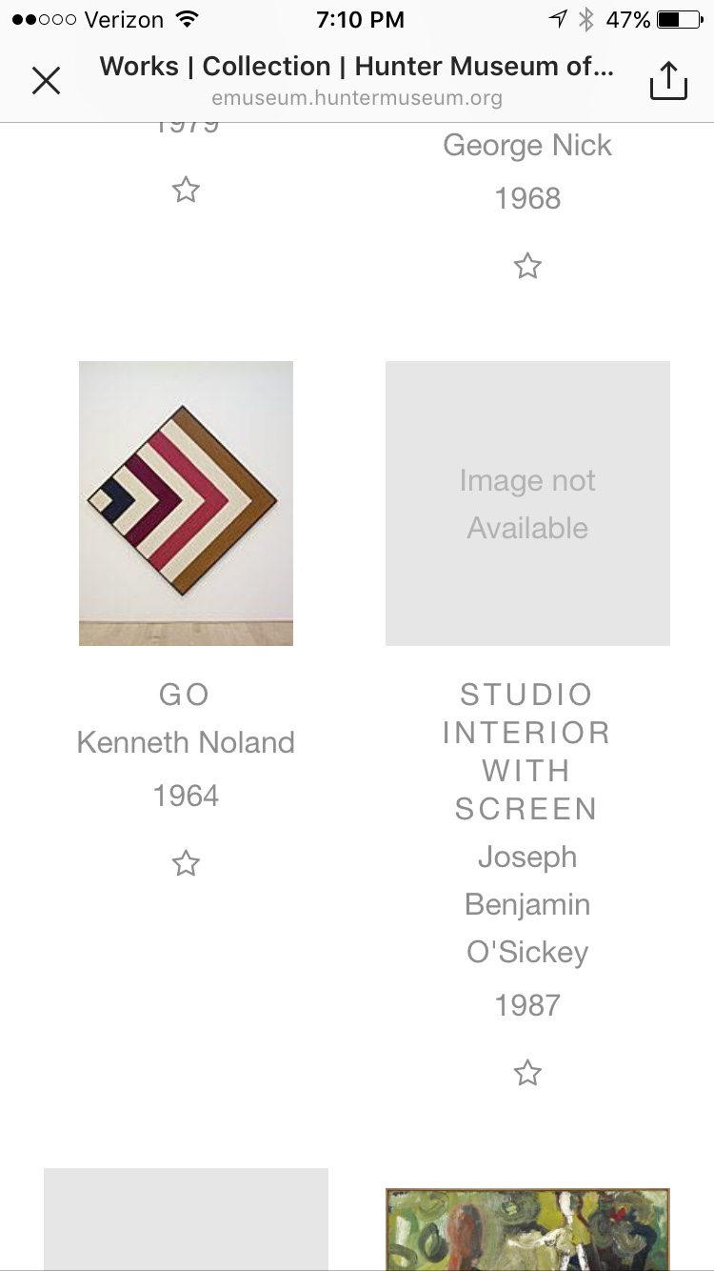Favorite the 1979 artwork with its star
The width and height of the screenshot is (714, 1271).
186,191
